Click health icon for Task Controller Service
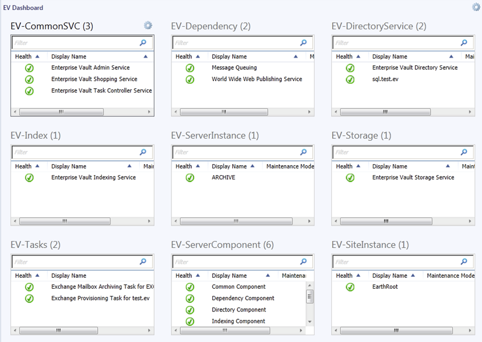Viewport: 482px width, 342px height. tap(29, 91)
